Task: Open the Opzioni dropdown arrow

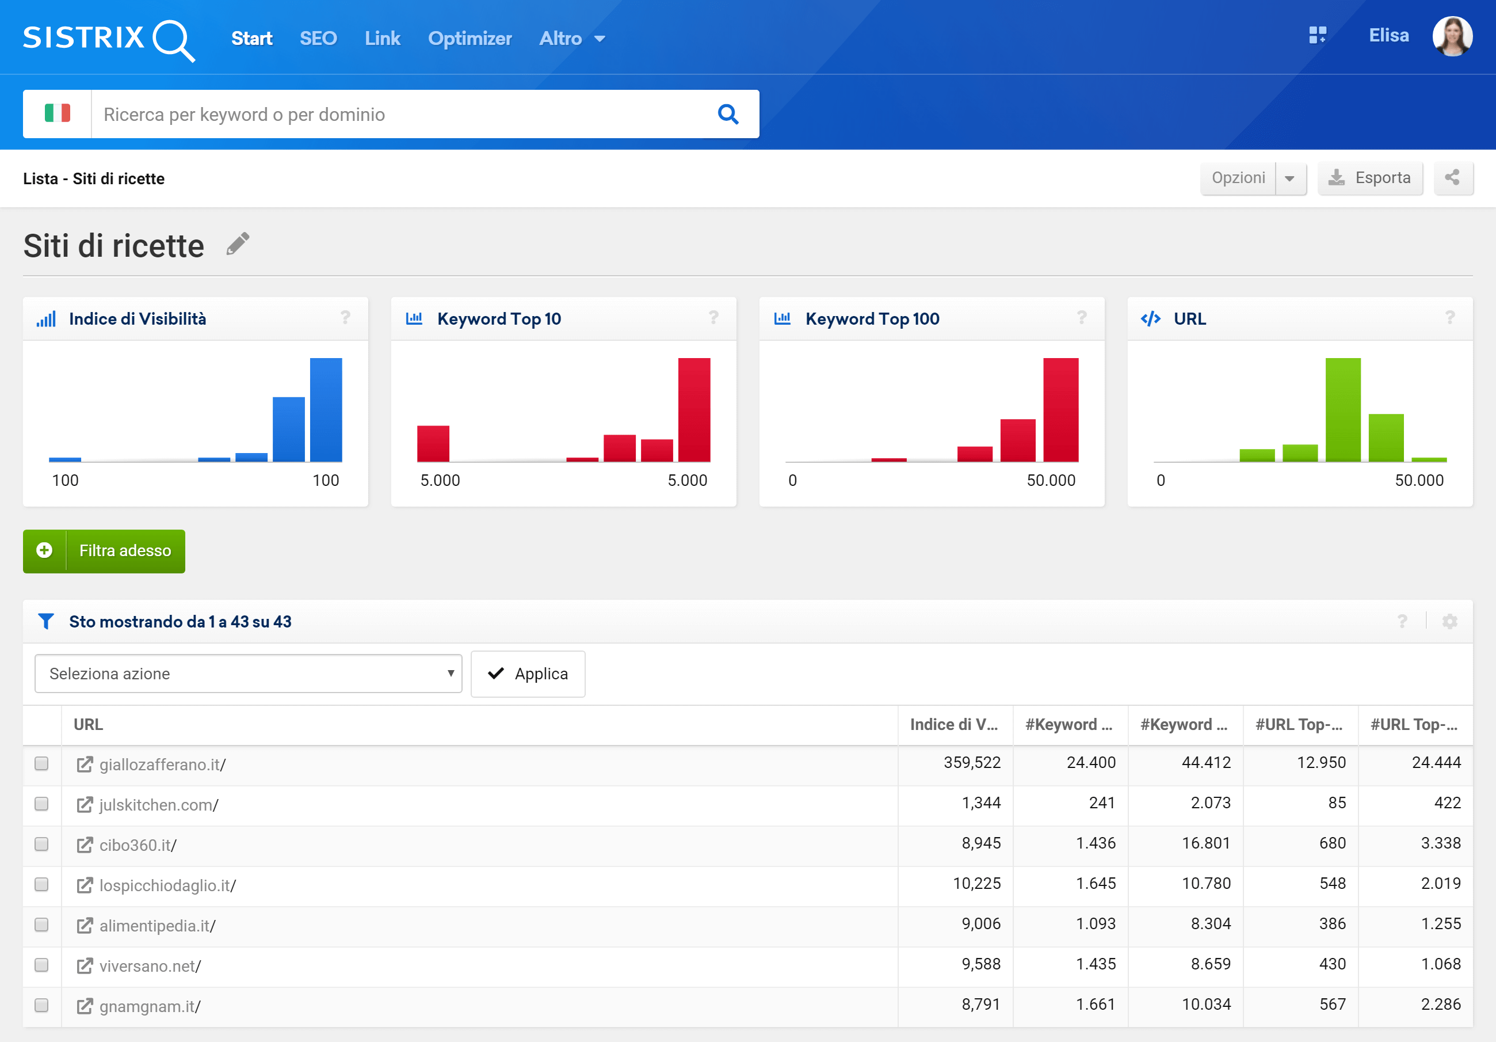Action: (x=1289, y=178)
